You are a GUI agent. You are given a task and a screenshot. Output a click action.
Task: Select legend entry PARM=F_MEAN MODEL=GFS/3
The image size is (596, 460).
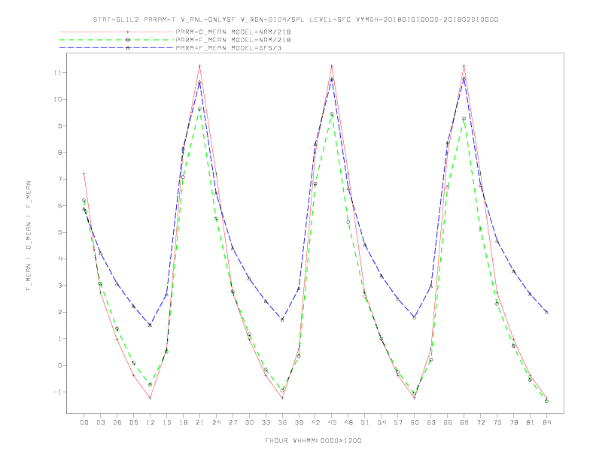[x=229, y=48]
